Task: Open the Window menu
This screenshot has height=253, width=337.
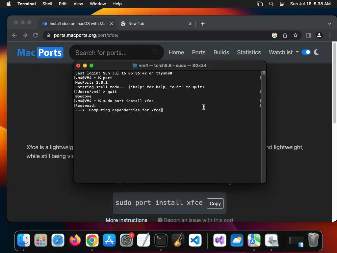Action: click(98, 4)
